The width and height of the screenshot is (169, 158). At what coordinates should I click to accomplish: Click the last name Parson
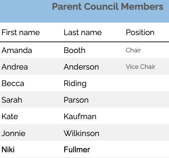(76, 100)
